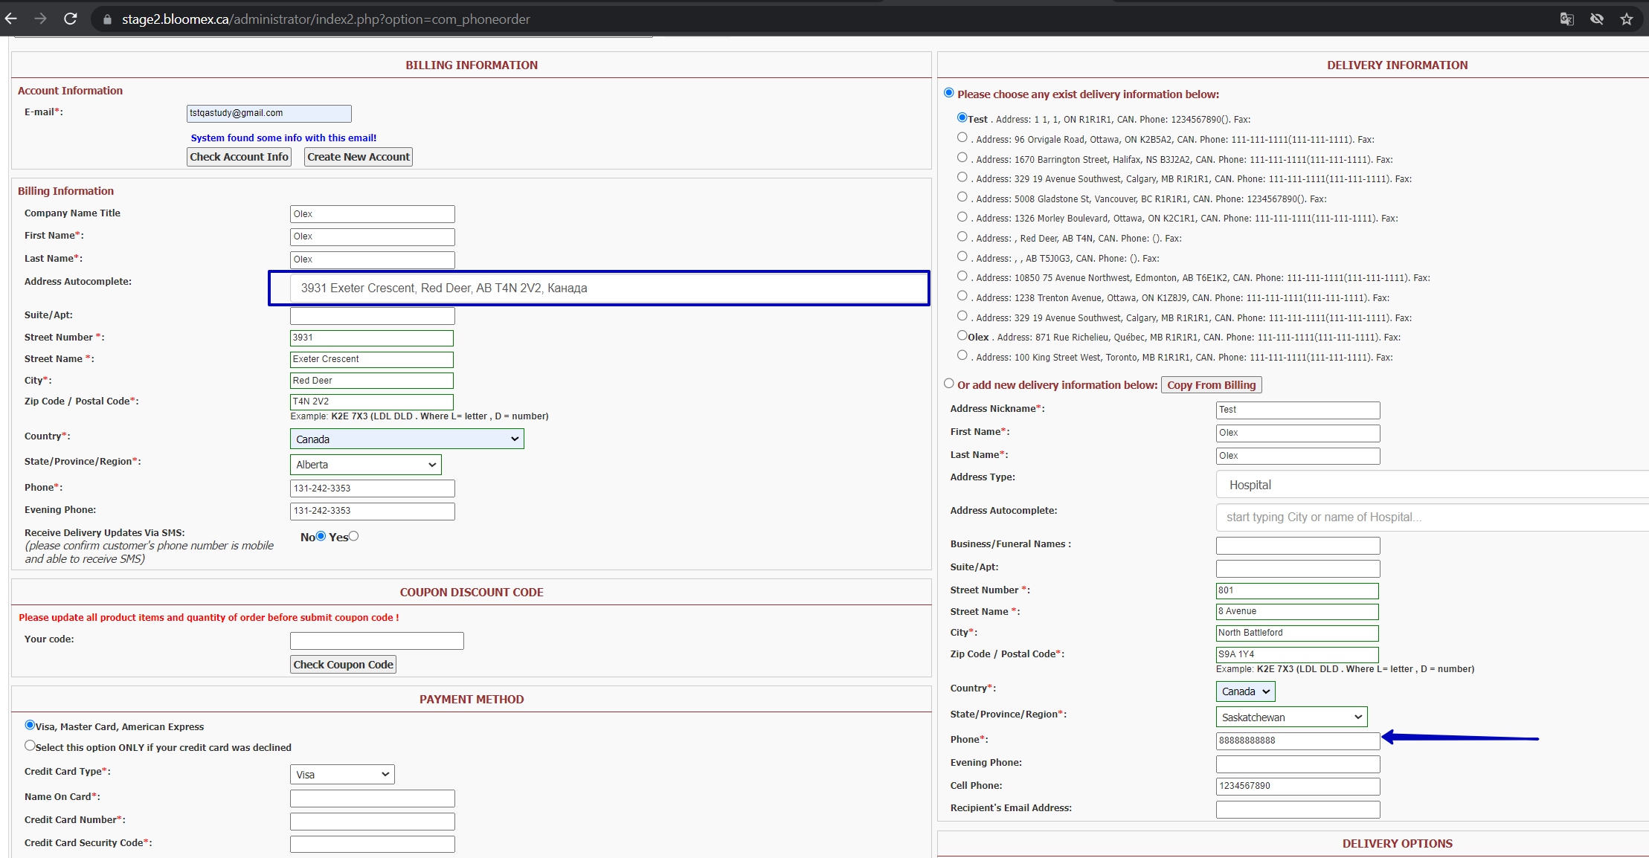Open the Saskatchewan delivery province dropdown

(x=1291, y=717)
